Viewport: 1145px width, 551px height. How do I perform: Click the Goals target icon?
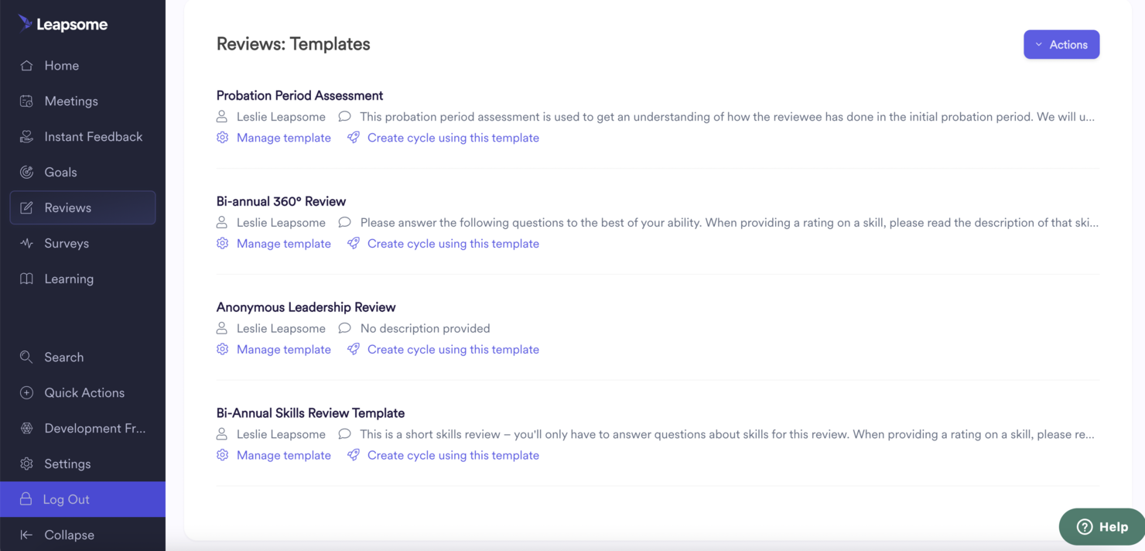[x=26, y=173]
